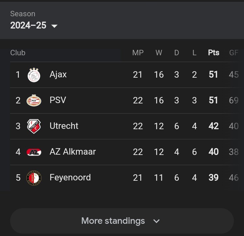Select the Utrecht team name
The image size is (244, 236).
click(64, 126)
